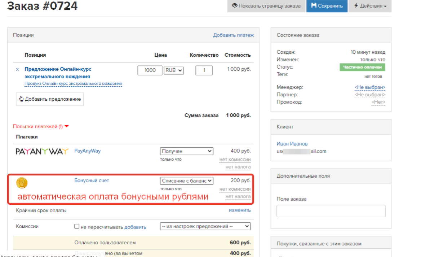This screenshot has height=257, width=430.
Task: Click the PayAnyWay logo image
Action: pos(42,151)
